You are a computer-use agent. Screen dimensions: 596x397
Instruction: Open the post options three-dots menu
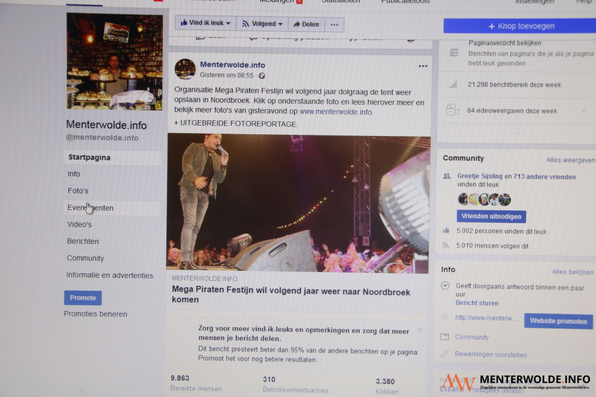point(423,66)
